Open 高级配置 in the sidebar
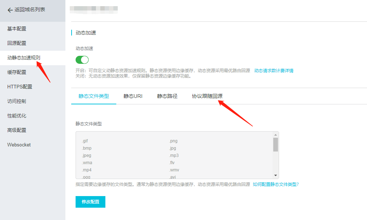The image size is (367, 220). [33, 130]
